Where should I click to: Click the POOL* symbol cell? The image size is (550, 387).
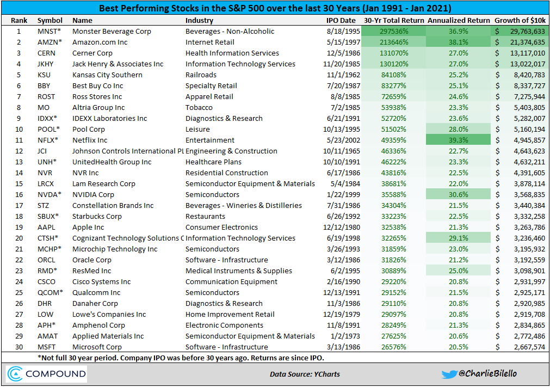click(x=49, y=129)
